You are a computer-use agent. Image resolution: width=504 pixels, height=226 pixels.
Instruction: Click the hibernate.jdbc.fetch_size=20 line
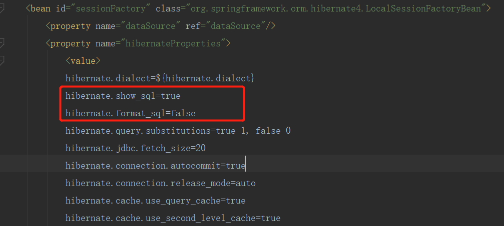tap(135, 148)
